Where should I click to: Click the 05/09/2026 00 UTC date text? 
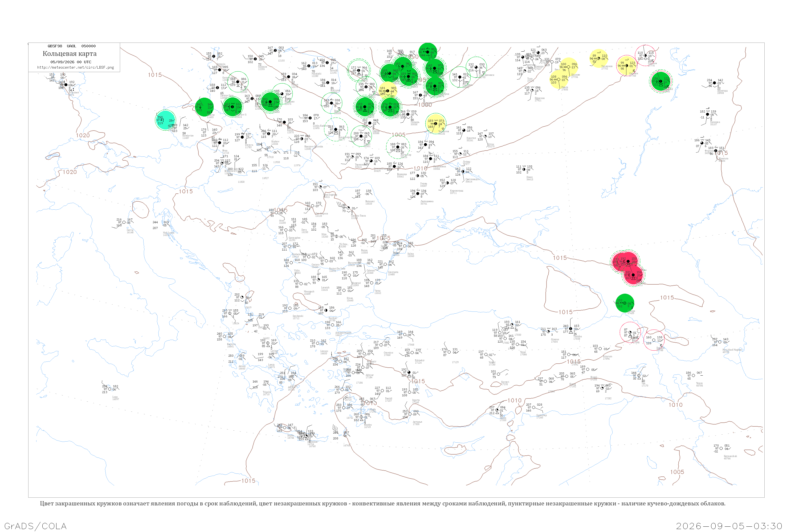tap(71, 62)
